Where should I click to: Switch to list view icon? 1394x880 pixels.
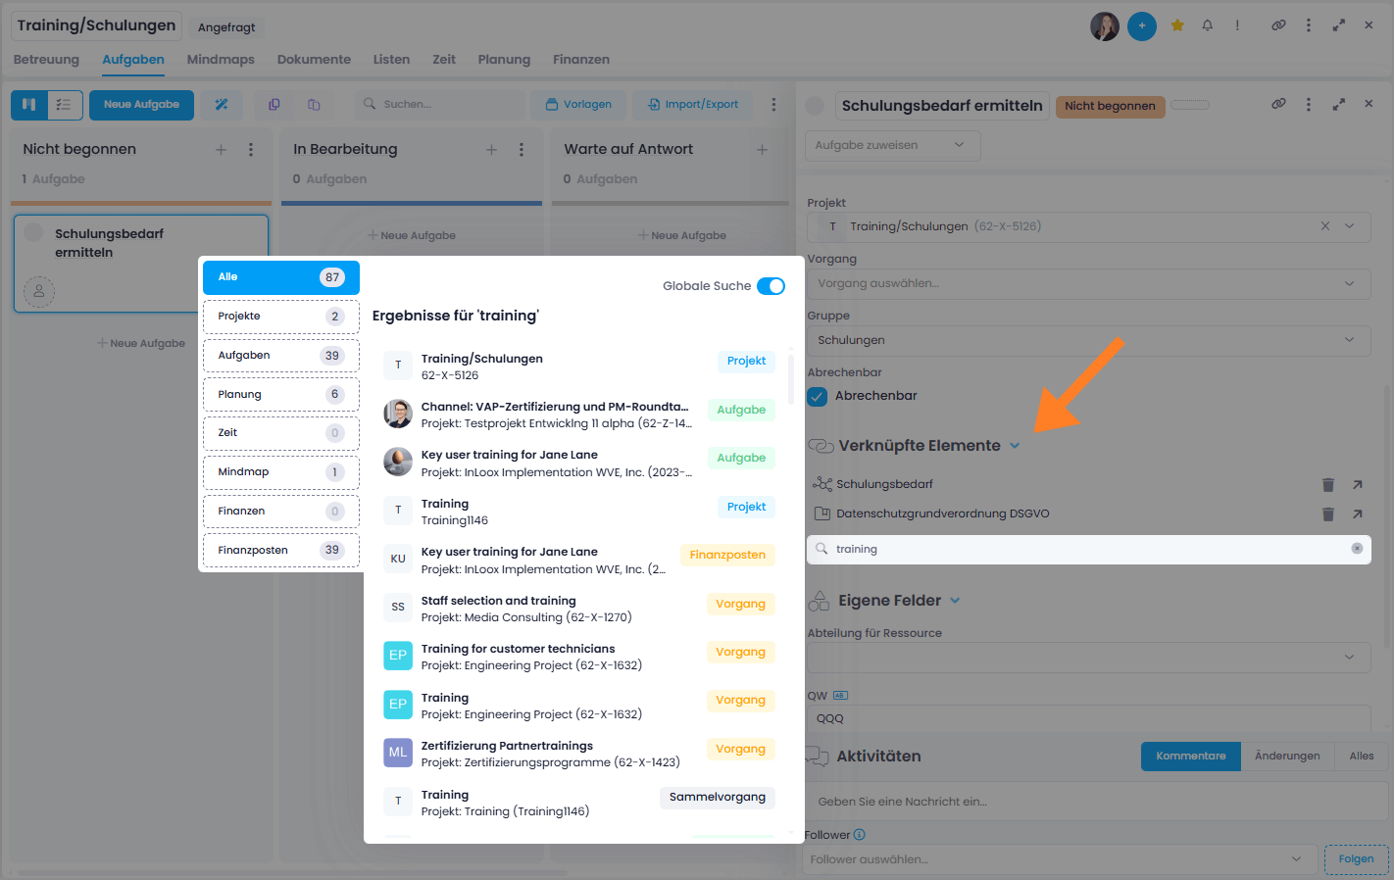point(65,105)
